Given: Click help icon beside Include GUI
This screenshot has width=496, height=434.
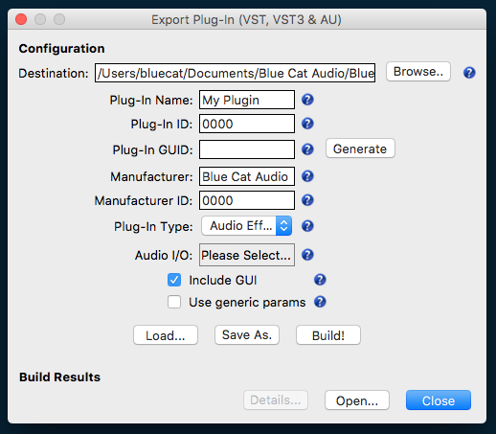Looking at the screenshot, I should [320, 280].
